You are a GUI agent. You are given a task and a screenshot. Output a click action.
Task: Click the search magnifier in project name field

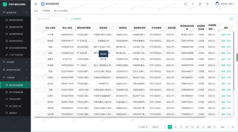tap(66, 19)
